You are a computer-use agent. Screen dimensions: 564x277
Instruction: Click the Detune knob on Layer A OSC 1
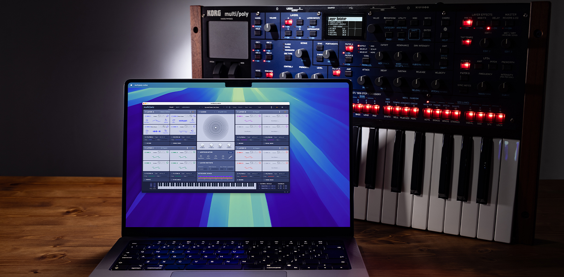[x=166, y=120]
